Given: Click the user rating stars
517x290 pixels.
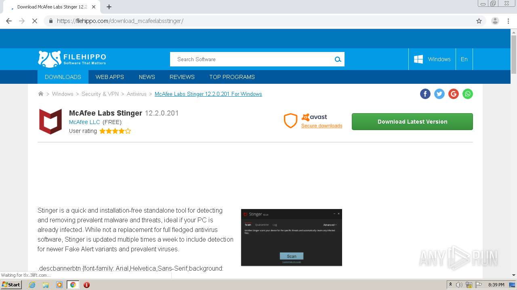Looking at the screenshot, I should 115,131.
